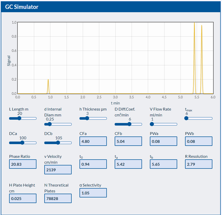Adjust the d Internal Diam slider

pos(49,124)
